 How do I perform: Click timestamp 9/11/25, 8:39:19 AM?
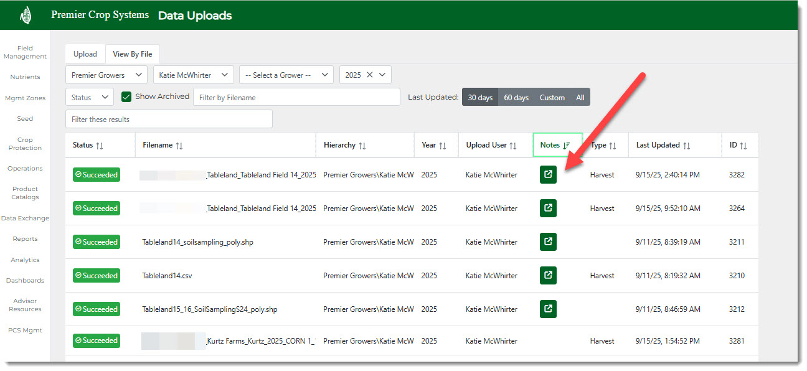tap(668, 242)
